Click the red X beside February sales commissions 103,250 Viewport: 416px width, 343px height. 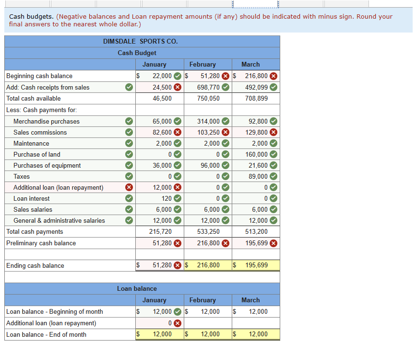pyautogui.click(x=226, y=132)
